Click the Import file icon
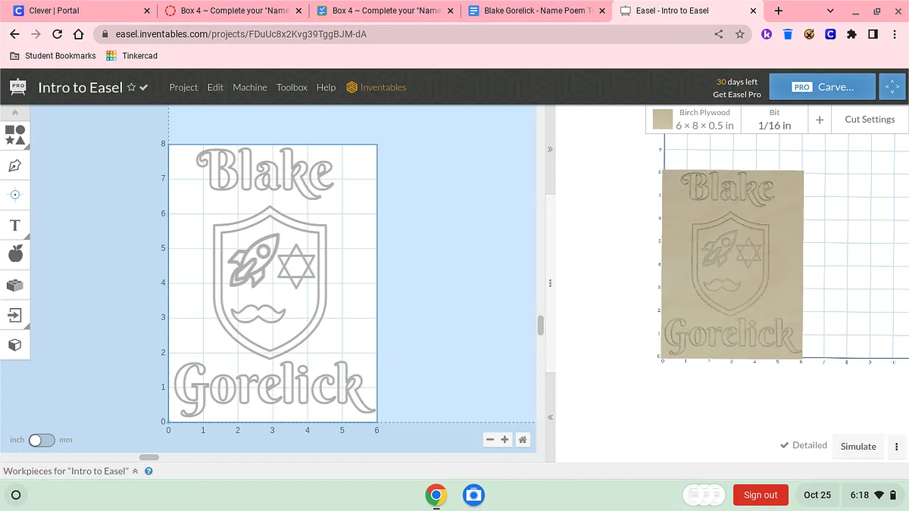The width and height of the screenshot is (909, 511). (x=15, y=315)
